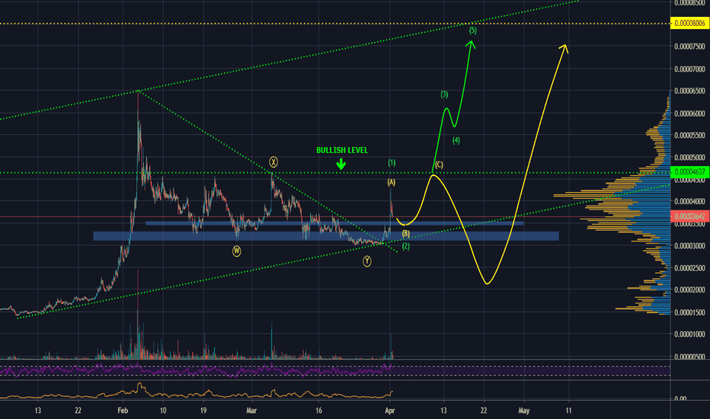
Task: Click the 0.00005500 price axis label
Action: (689, 136)
